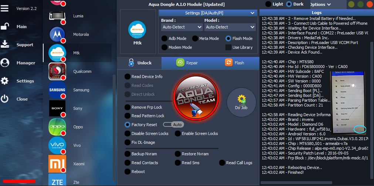Select Backup Nvram option
This screenshot has height=186, width=374.
pos(127,154)
